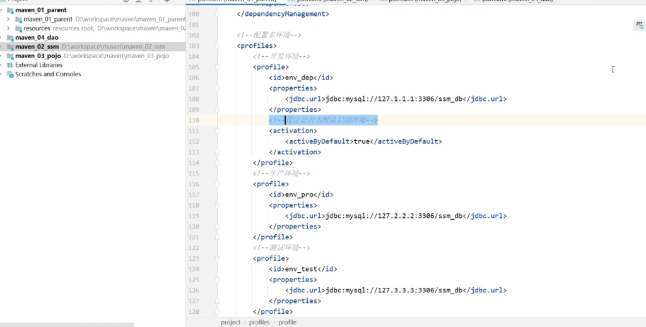Click the maven_03_pojo module folder icon

[9, 56]
